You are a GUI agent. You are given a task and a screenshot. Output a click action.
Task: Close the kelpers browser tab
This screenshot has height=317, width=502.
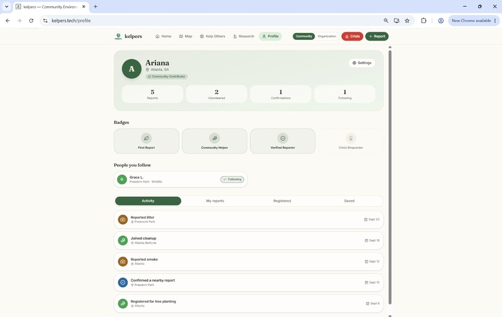pyautogui.click(x=84, y=6)
